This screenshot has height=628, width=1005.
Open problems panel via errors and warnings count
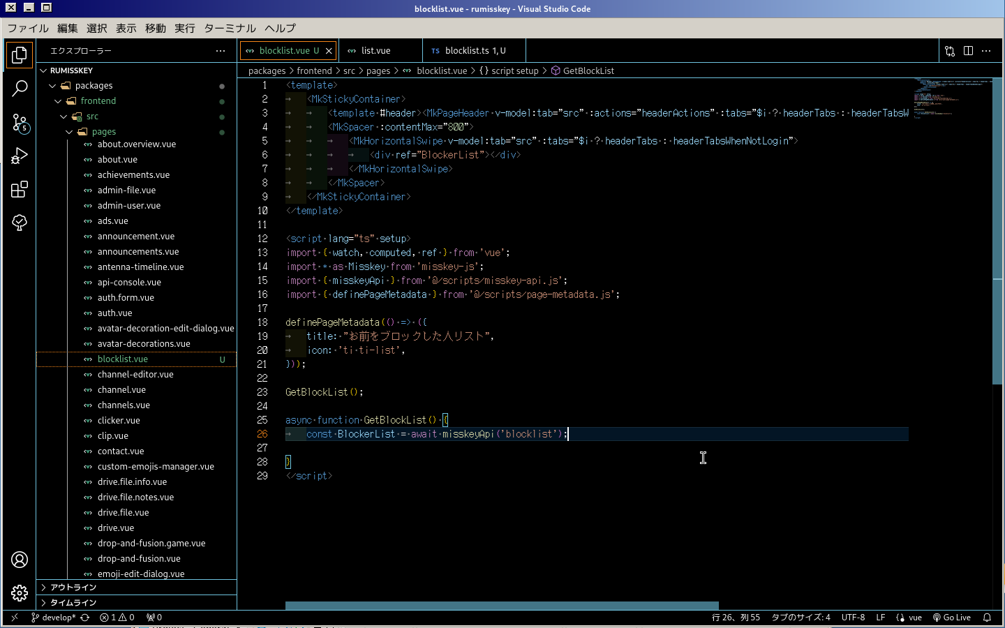[117, 618]
